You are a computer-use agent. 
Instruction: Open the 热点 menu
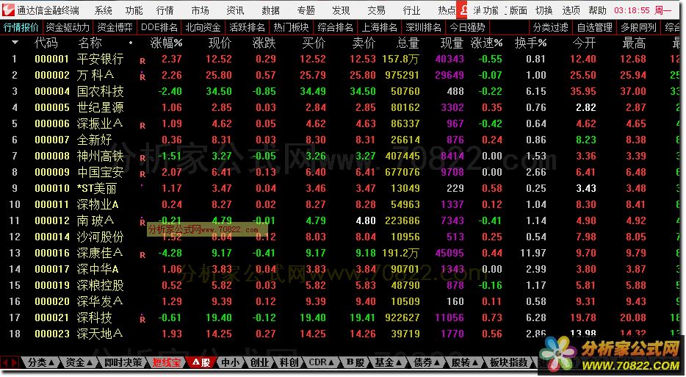(x=447, y=10)
